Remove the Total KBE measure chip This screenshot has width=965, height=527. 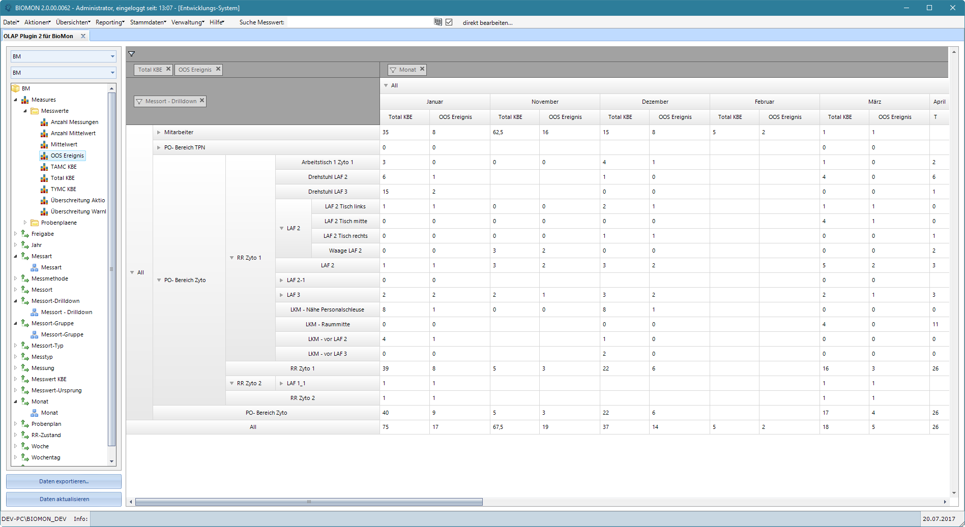click(168, 69)
